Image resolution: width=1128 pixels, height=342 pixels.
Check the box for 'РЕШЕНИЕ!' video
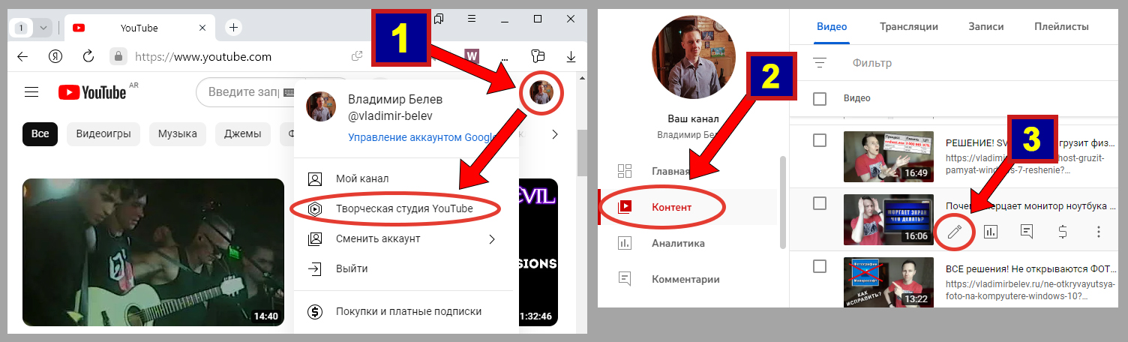coord(820,140)
